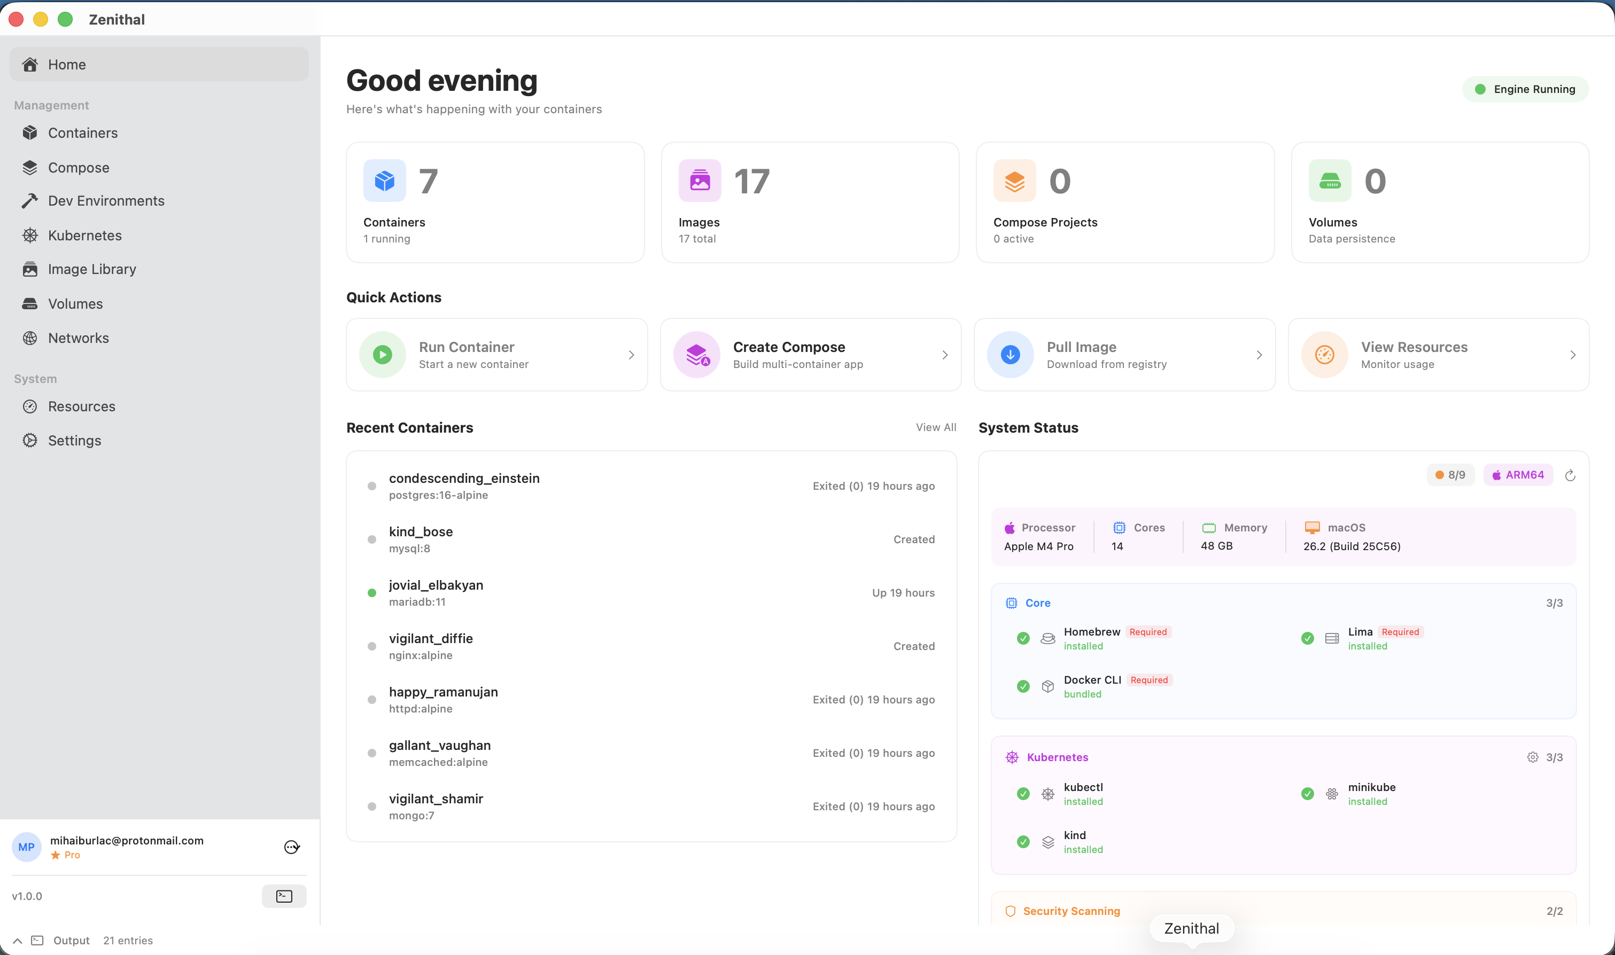
Task: Click the Pull Image download icon
Action: [1010, 355]
